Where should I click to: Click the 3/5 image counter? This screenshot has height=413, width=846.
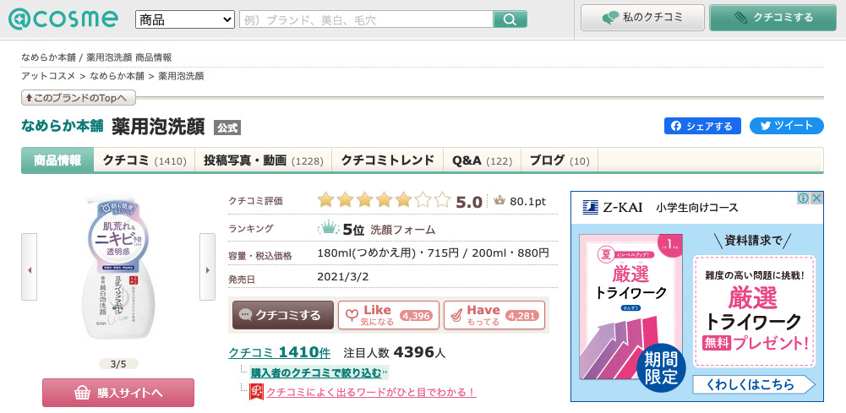[x=118, y=364]
